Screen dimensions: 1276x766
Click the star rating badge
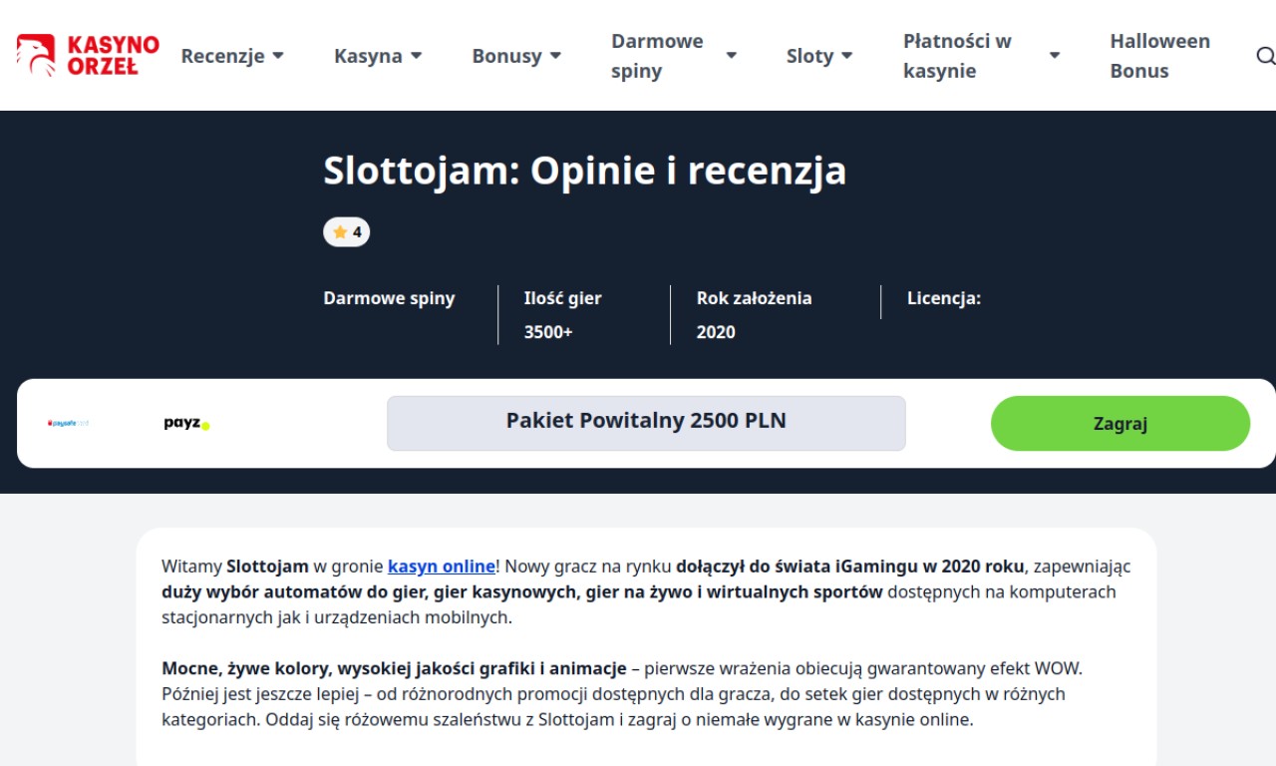(x=346, y=232)
